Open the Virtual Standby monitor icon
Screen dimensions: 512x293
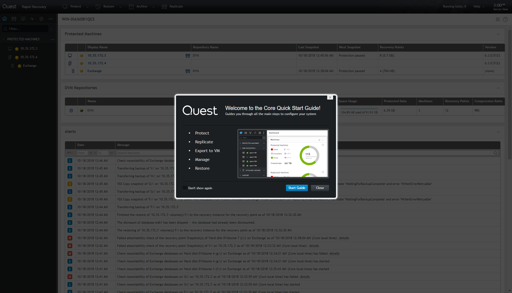pos(23,19)
